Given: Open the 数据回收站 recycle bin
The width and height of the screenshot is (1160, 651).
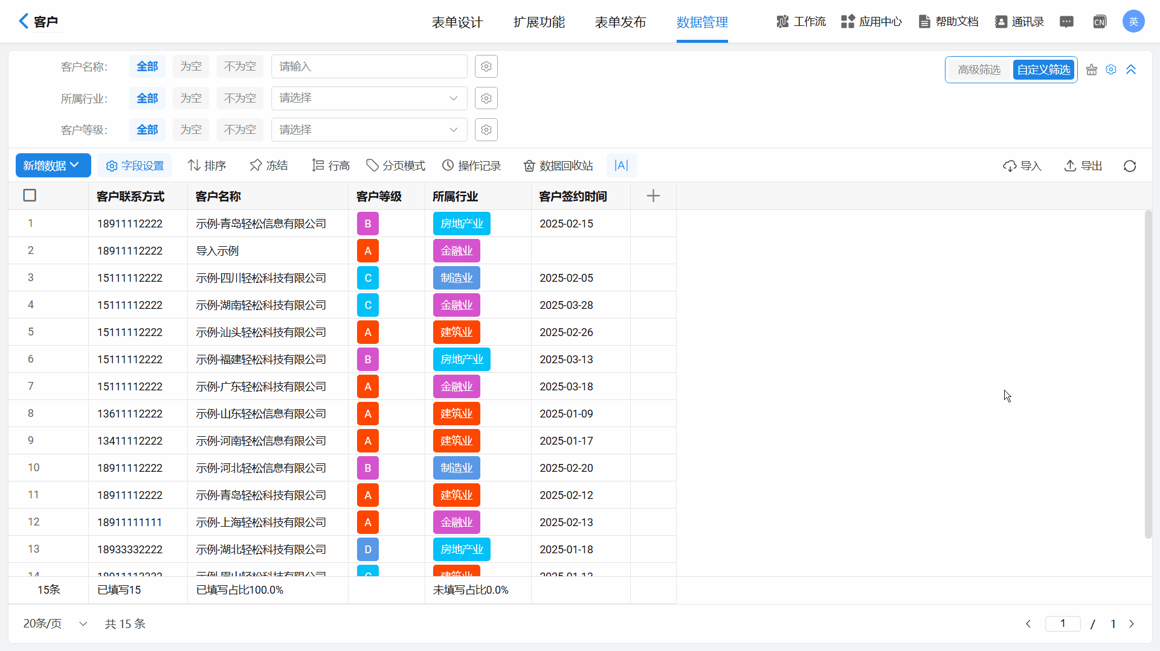Looking at the screenshot, I should 558,166.
